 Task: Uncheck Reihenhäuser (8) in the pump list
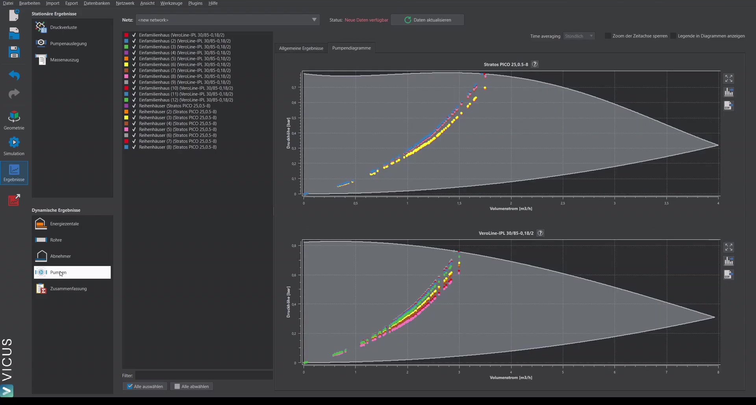click(134, 147)
